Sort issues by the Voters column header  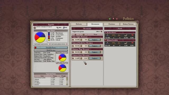[55, 76]
